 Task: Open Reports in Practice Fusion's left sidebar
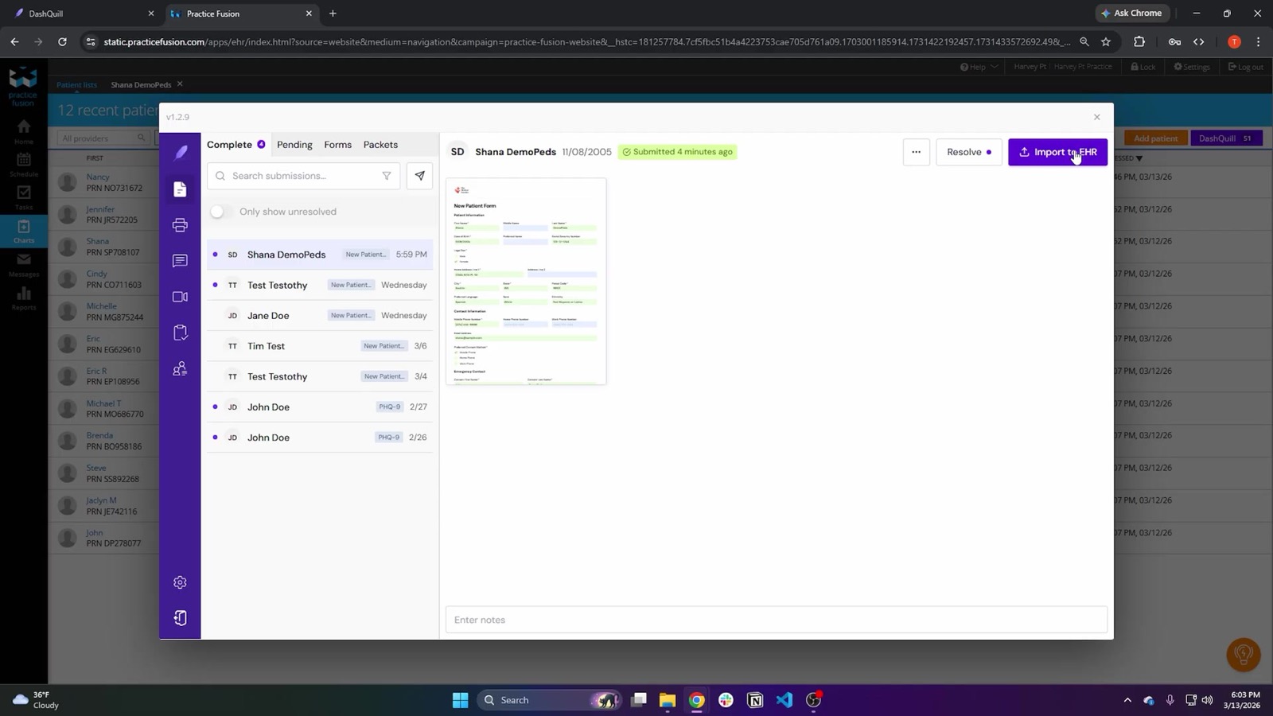click(24, 298)
